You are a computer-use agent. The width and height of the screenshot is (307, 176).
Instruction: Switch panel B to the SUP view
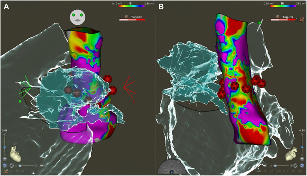[300, 171]
